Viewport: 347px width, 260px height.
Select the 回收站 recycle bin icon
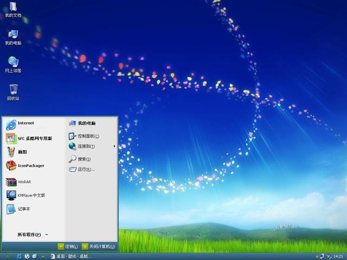(13, 93)
